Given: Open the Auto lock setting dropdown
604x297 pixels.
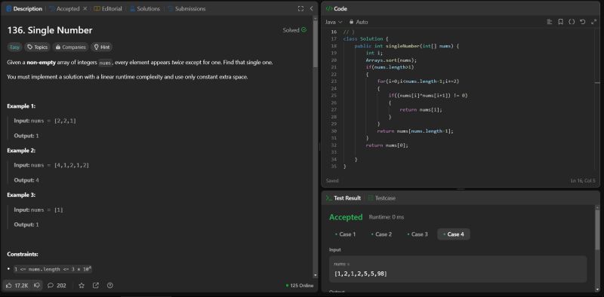Looking at the screenshot, I should 359,22.
